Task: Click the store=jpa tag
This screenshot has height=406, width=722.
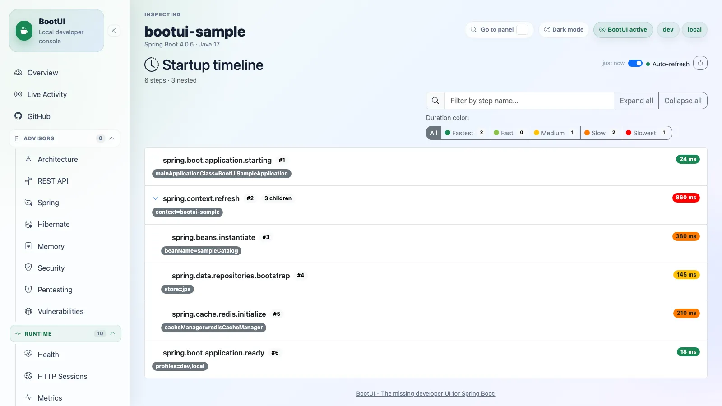Action: coord(177,289)
